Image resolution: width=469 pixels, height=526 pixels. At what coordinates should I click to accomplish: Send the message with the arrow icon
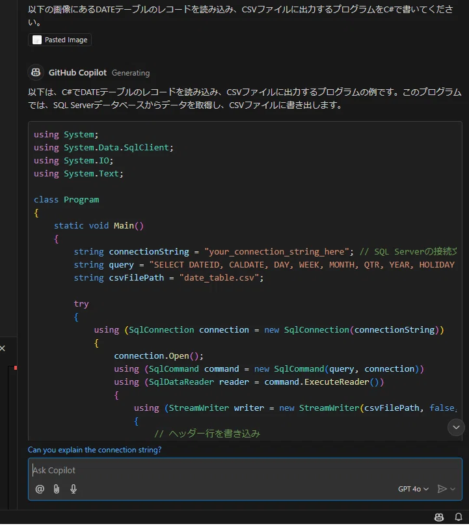(x=442, y=489)
